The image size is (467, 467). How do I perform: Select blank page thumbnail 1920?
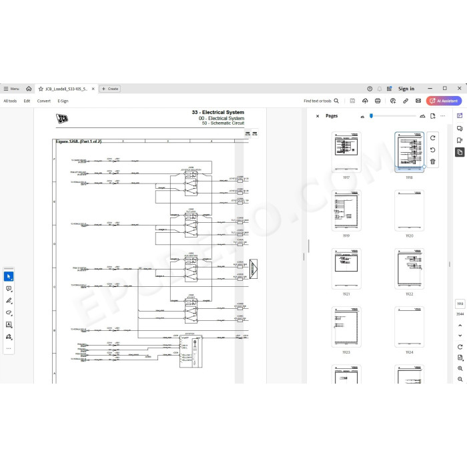pyautogui.click(x=409, y=211)
